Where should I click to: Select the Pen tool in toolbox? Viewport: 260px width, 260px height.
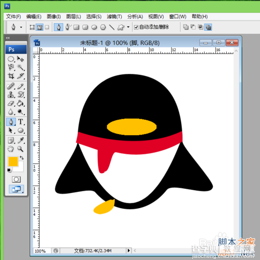click(x=11, y=122)
